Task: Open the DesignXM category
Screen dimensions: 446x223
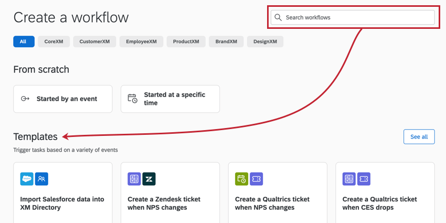Action: tap(265, 42)
